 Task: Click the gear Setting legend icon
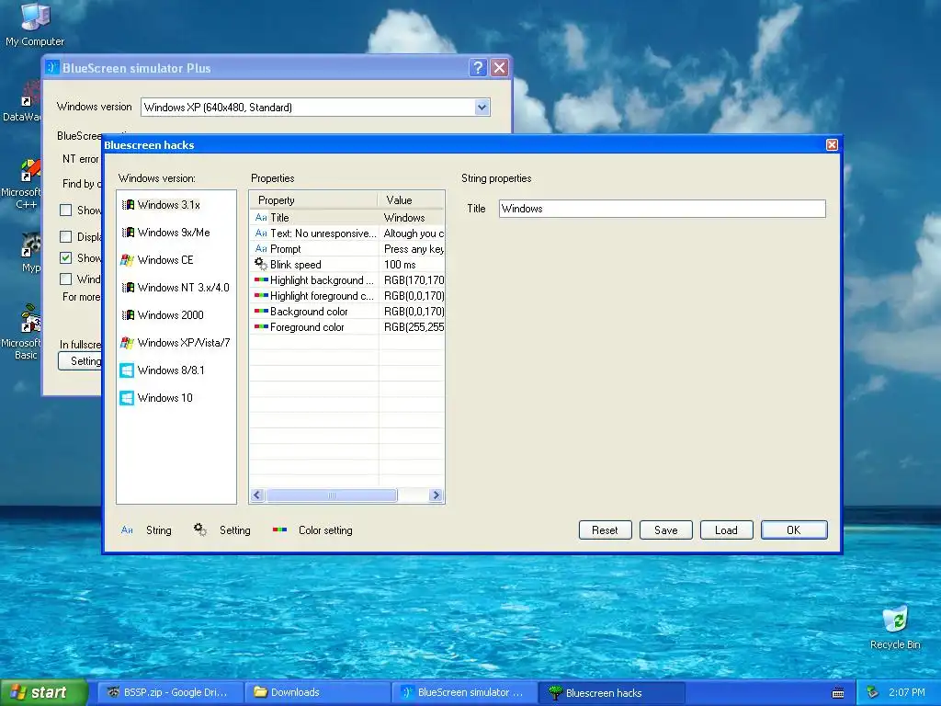tap(199, 529)
